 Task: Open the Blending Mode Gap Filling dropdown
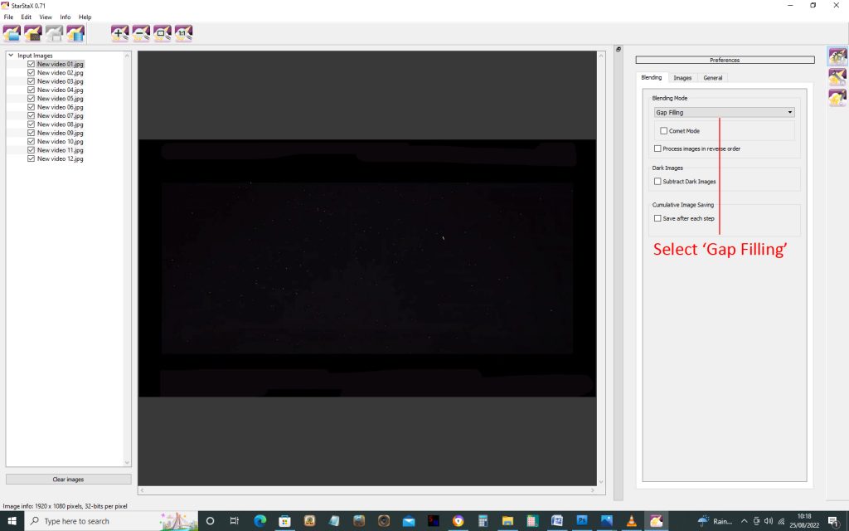coord(725,113)
